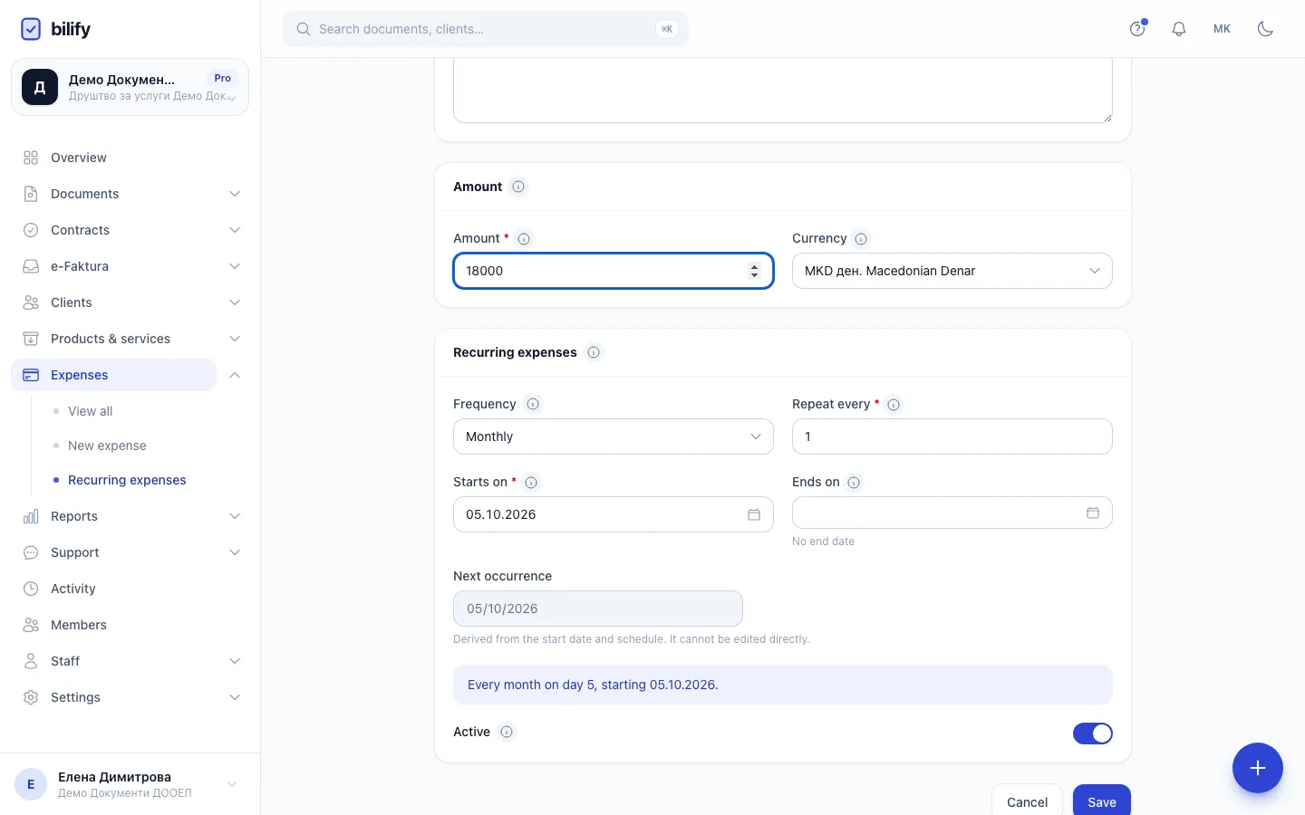This screenshot has width=1305, height=815.
Task: Open calendar picker for Starts on
Action: point(754,514)
